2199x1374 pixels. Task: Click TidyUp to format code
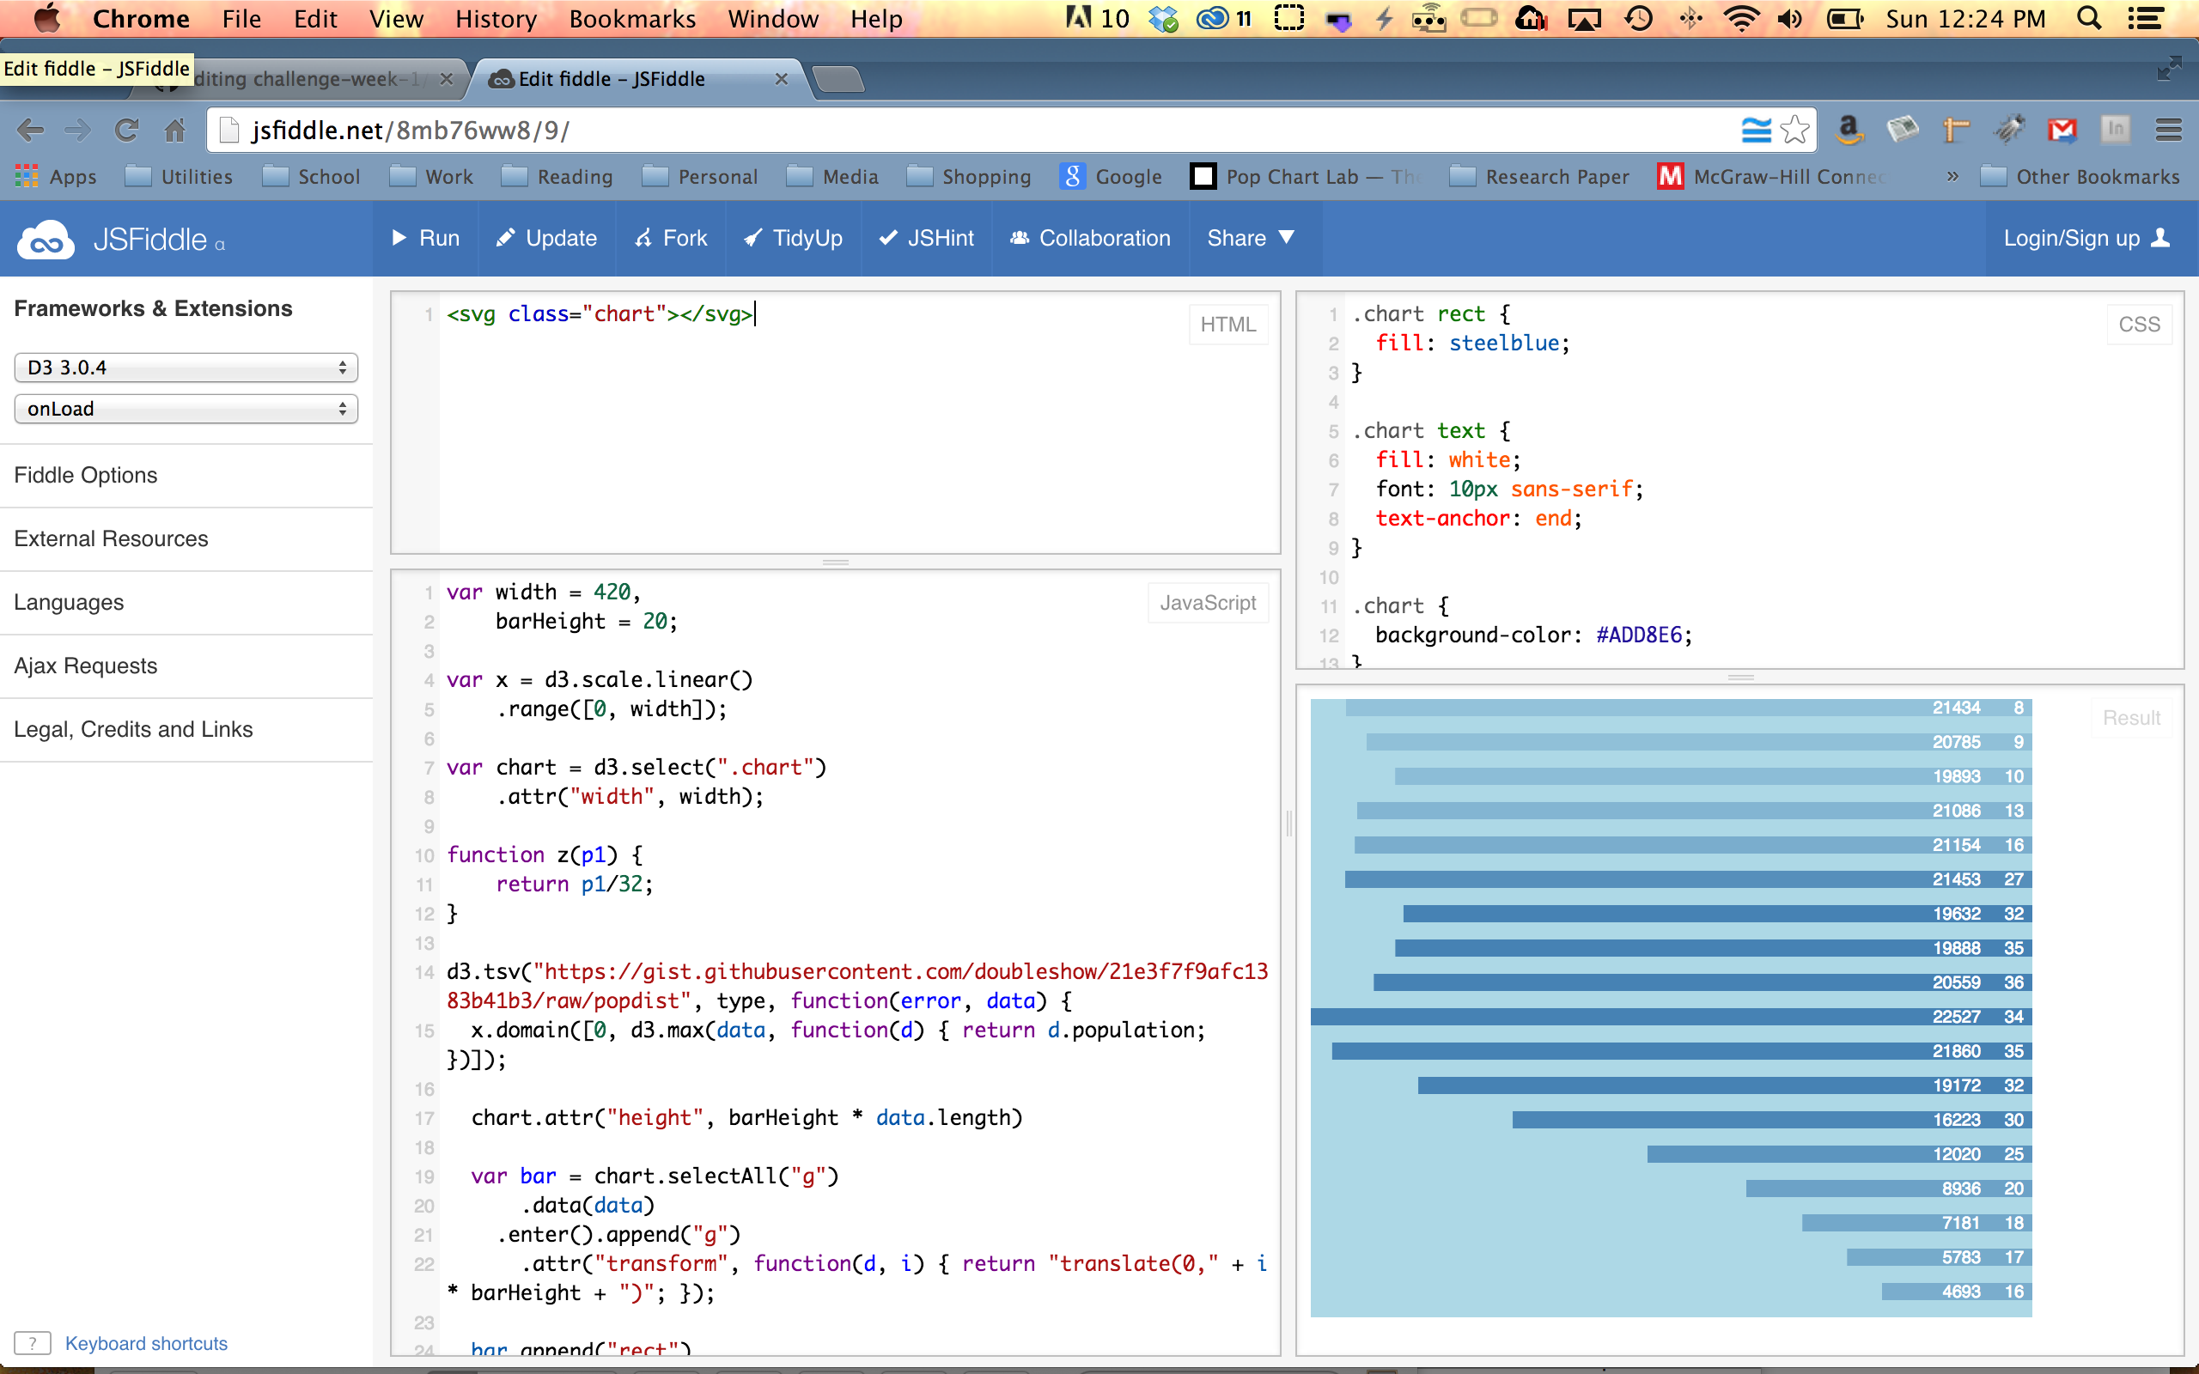pos(792,238)
